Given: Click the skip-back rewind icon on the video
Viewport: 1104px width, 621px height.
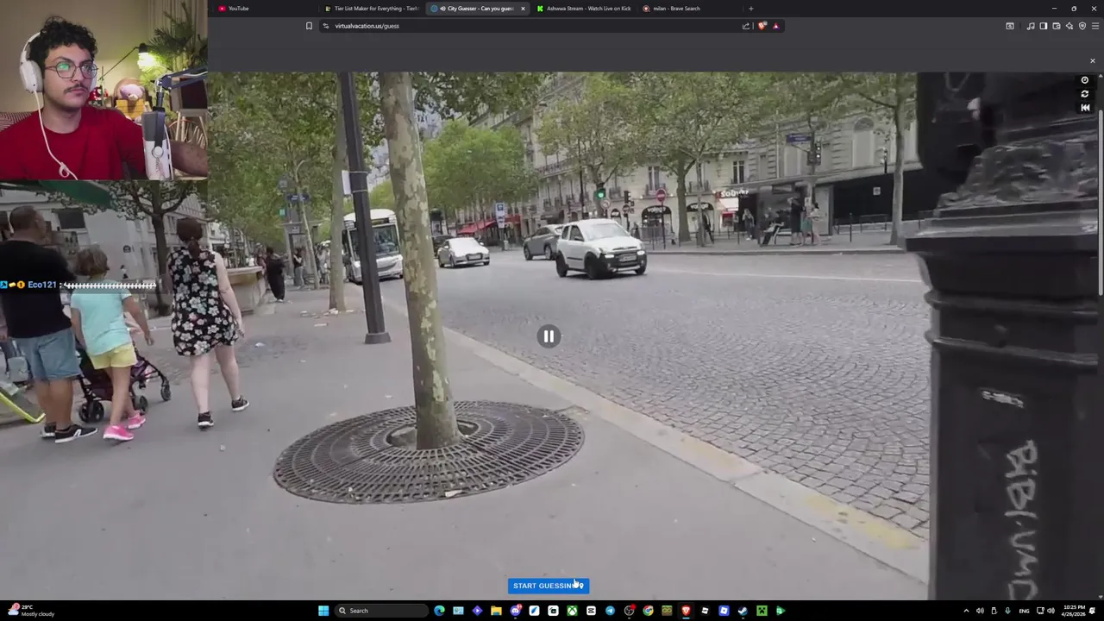Looking at the screenshot, I should [x=1085, y=108].
